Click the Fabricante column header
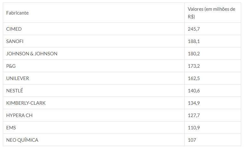Image resolution: width=244 pixels, height=149 pixels. [17, 13]
